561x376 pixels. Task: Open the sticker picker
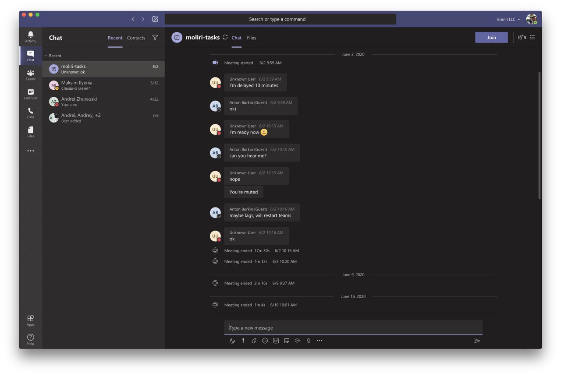tap(287, 341)
